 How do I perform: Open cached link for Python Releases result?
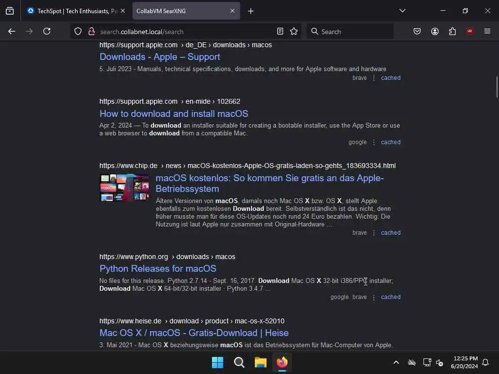point(391,297)
